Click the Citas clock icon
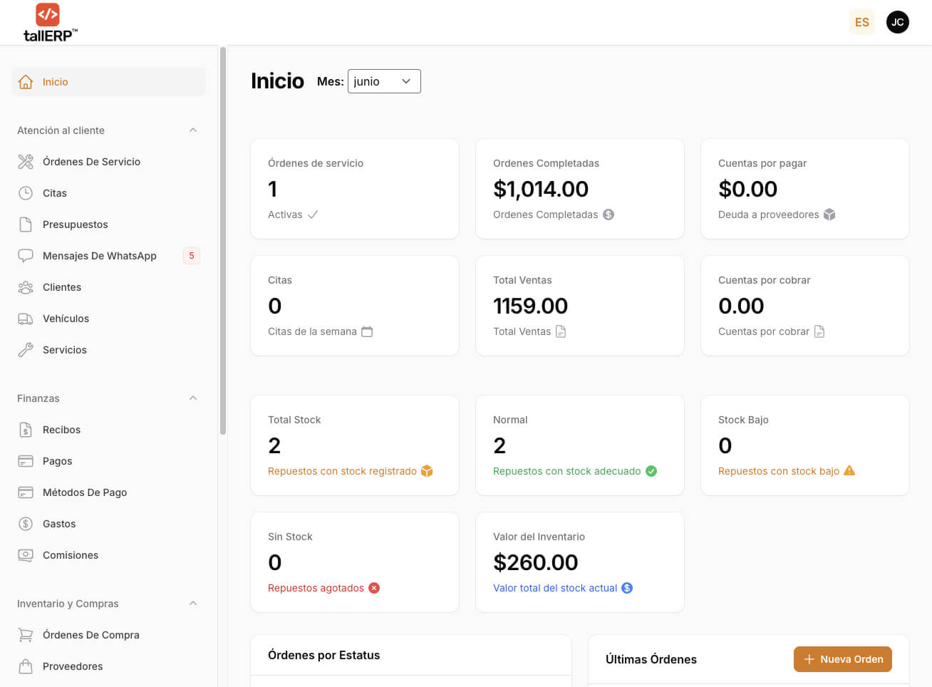The image size is (932, 687). 26,193
